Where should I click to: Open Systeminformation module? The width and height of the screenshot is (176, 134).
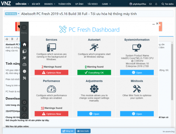tap(137, 72)
